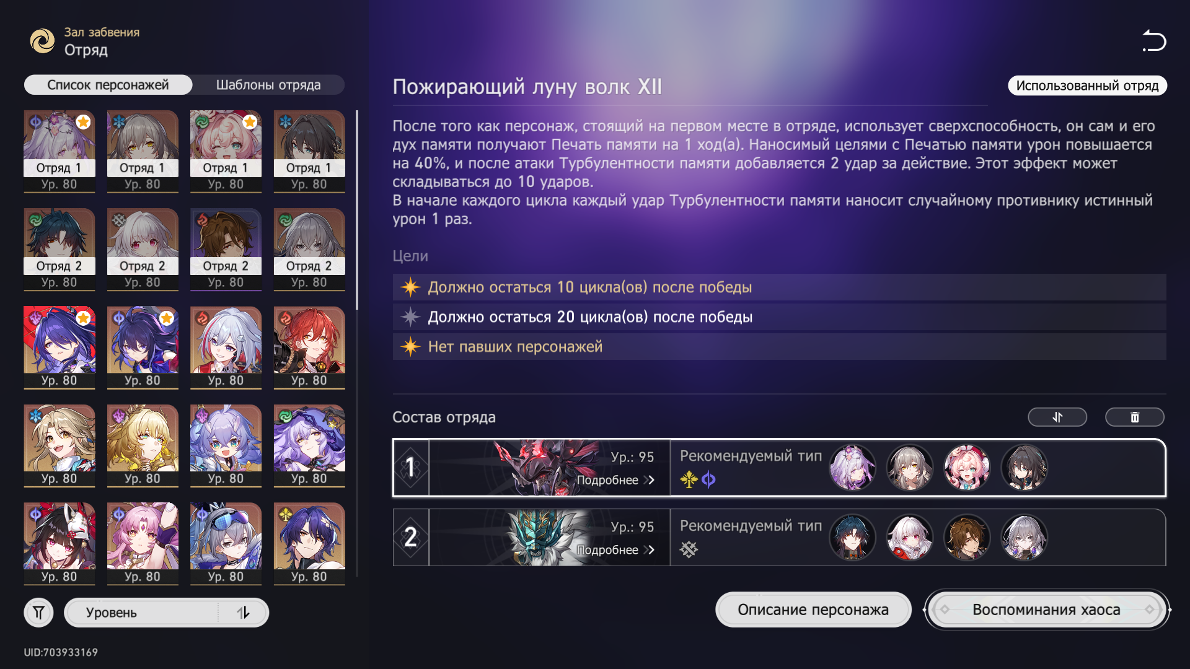Expand Подробнее details for enemy level 95 in row 1
Image resolution: width=1190 pixels, height=669 pixels.
[615, 480]
